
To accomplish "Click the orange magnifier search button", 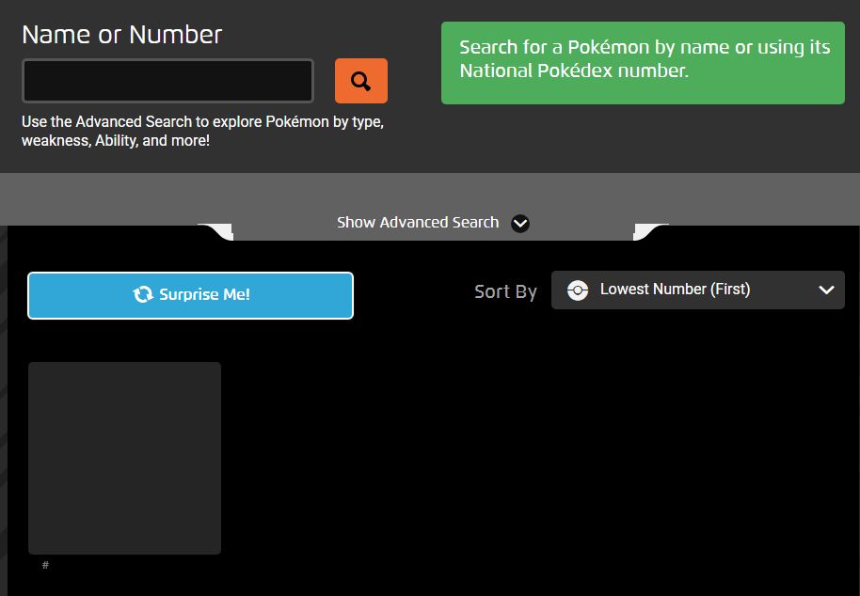I will click(361, 81).
